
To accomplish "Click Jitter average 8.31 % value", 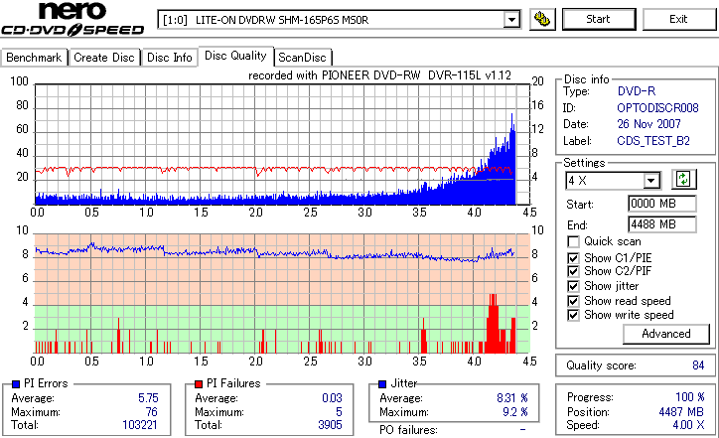I will pos(512,398).
